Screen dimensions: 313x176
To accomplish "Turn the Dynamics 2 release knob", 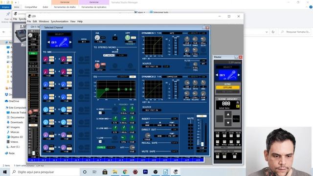I will click(x=195, y=93).
